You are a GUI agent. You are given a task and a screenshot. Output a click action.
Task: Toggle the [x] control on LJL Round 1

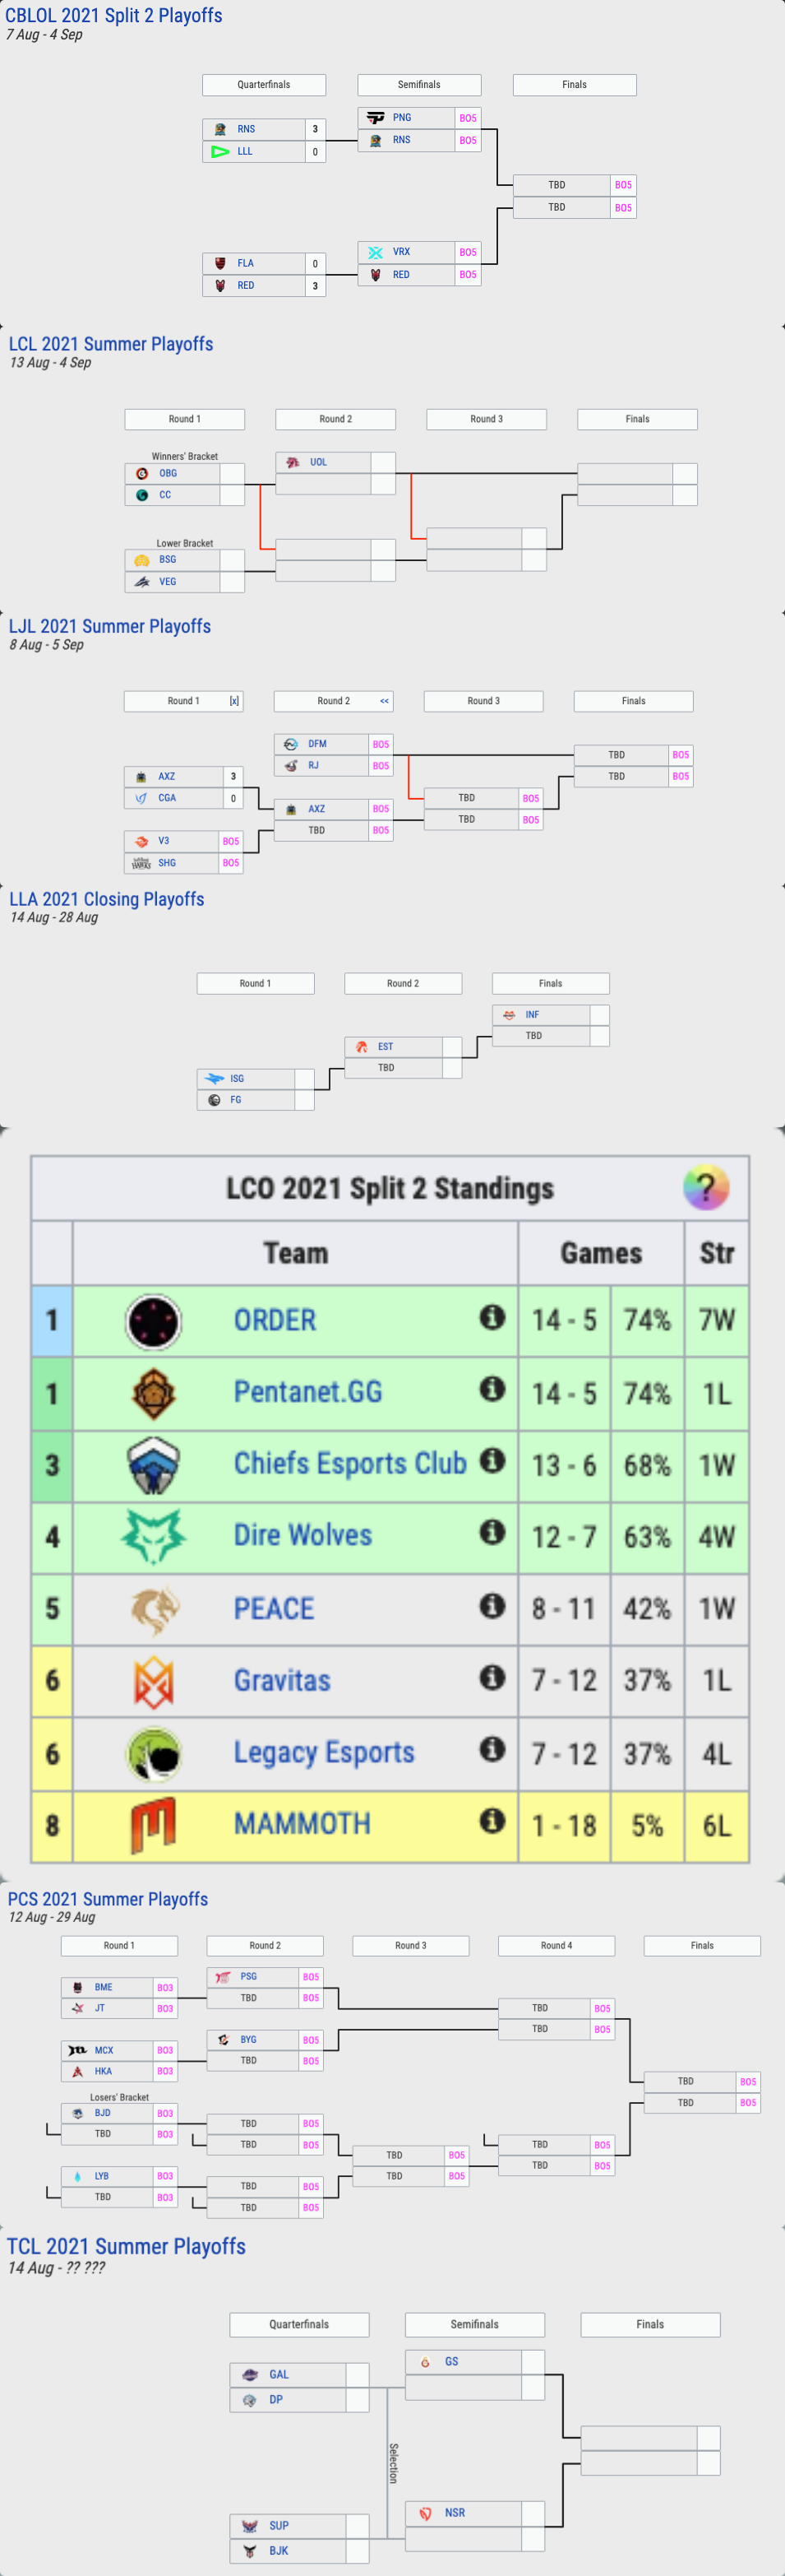pos(233,701)
